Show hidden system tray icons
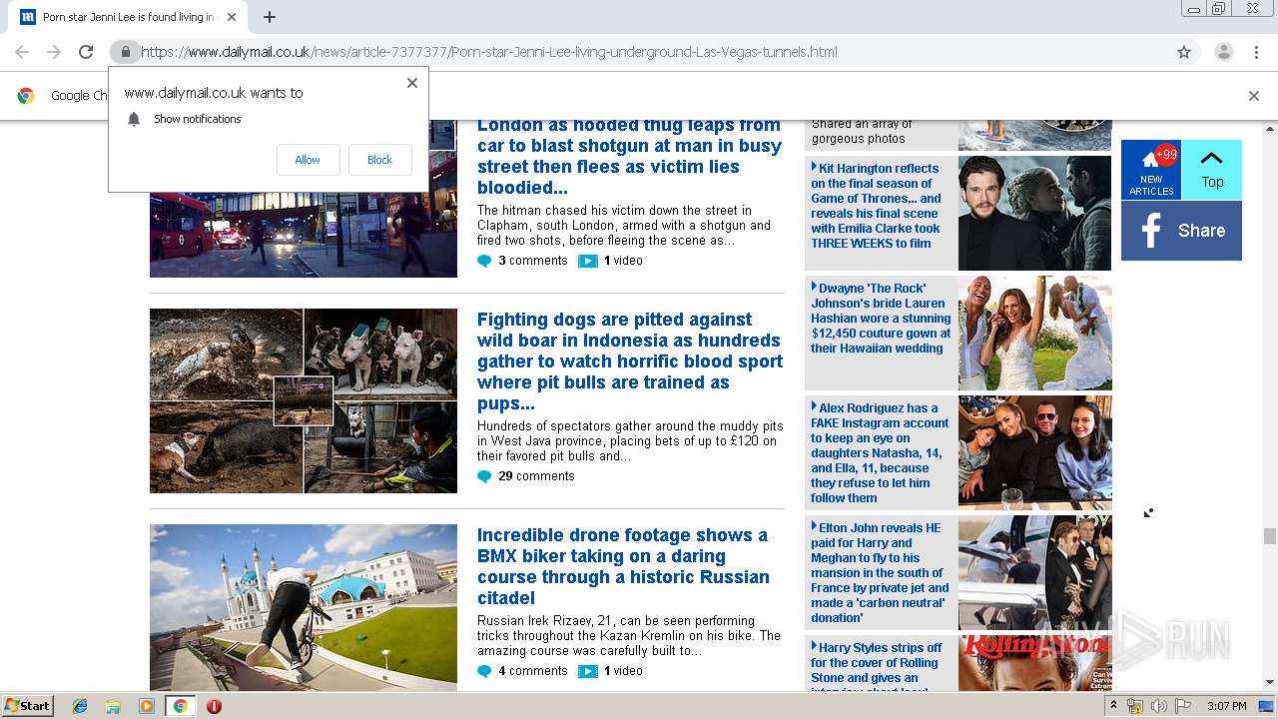The image size is (1278, 719). tap(1113, 706)
